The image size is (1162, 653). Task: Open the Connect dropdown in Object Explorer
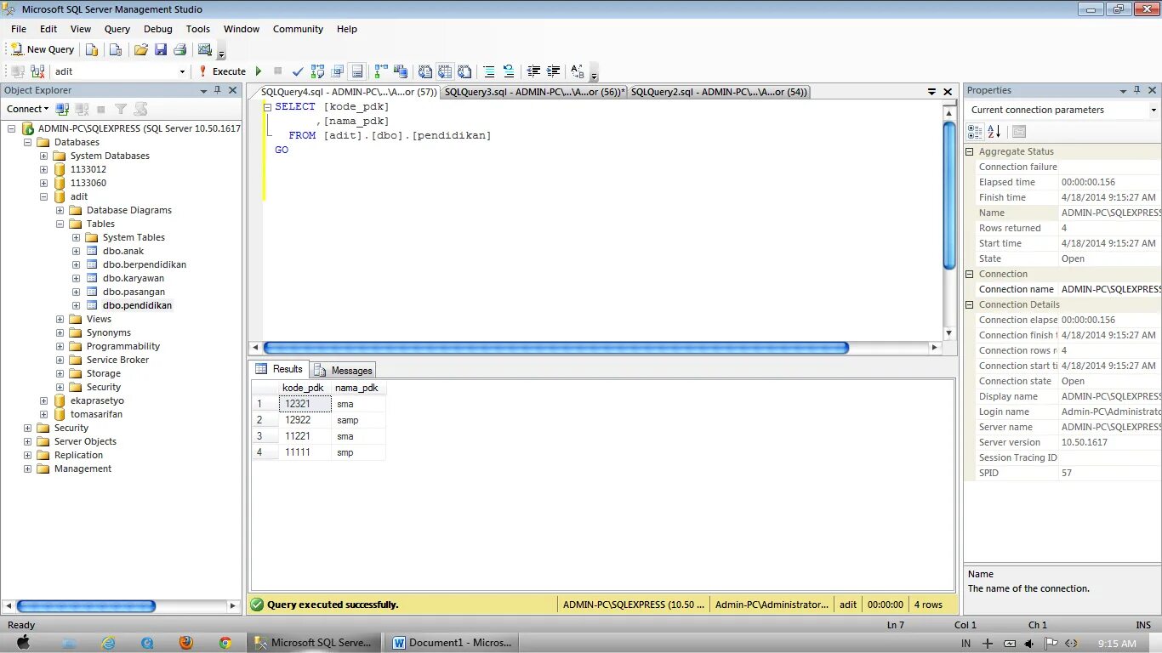28,109
